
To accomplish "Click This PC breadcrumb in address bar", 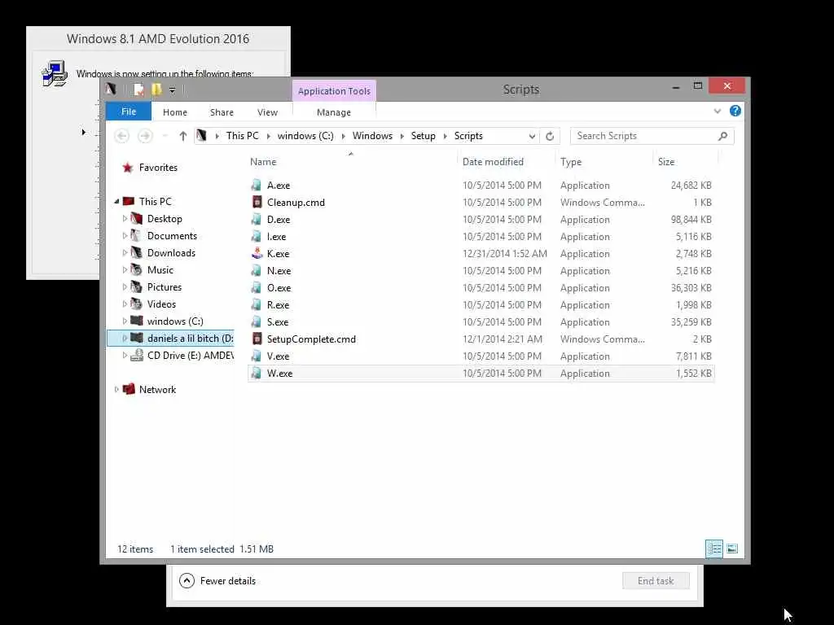I will coord(243,136).
